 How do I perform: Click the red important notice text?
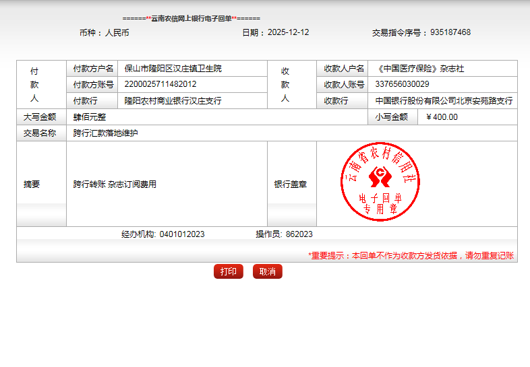tap(411, 256)
